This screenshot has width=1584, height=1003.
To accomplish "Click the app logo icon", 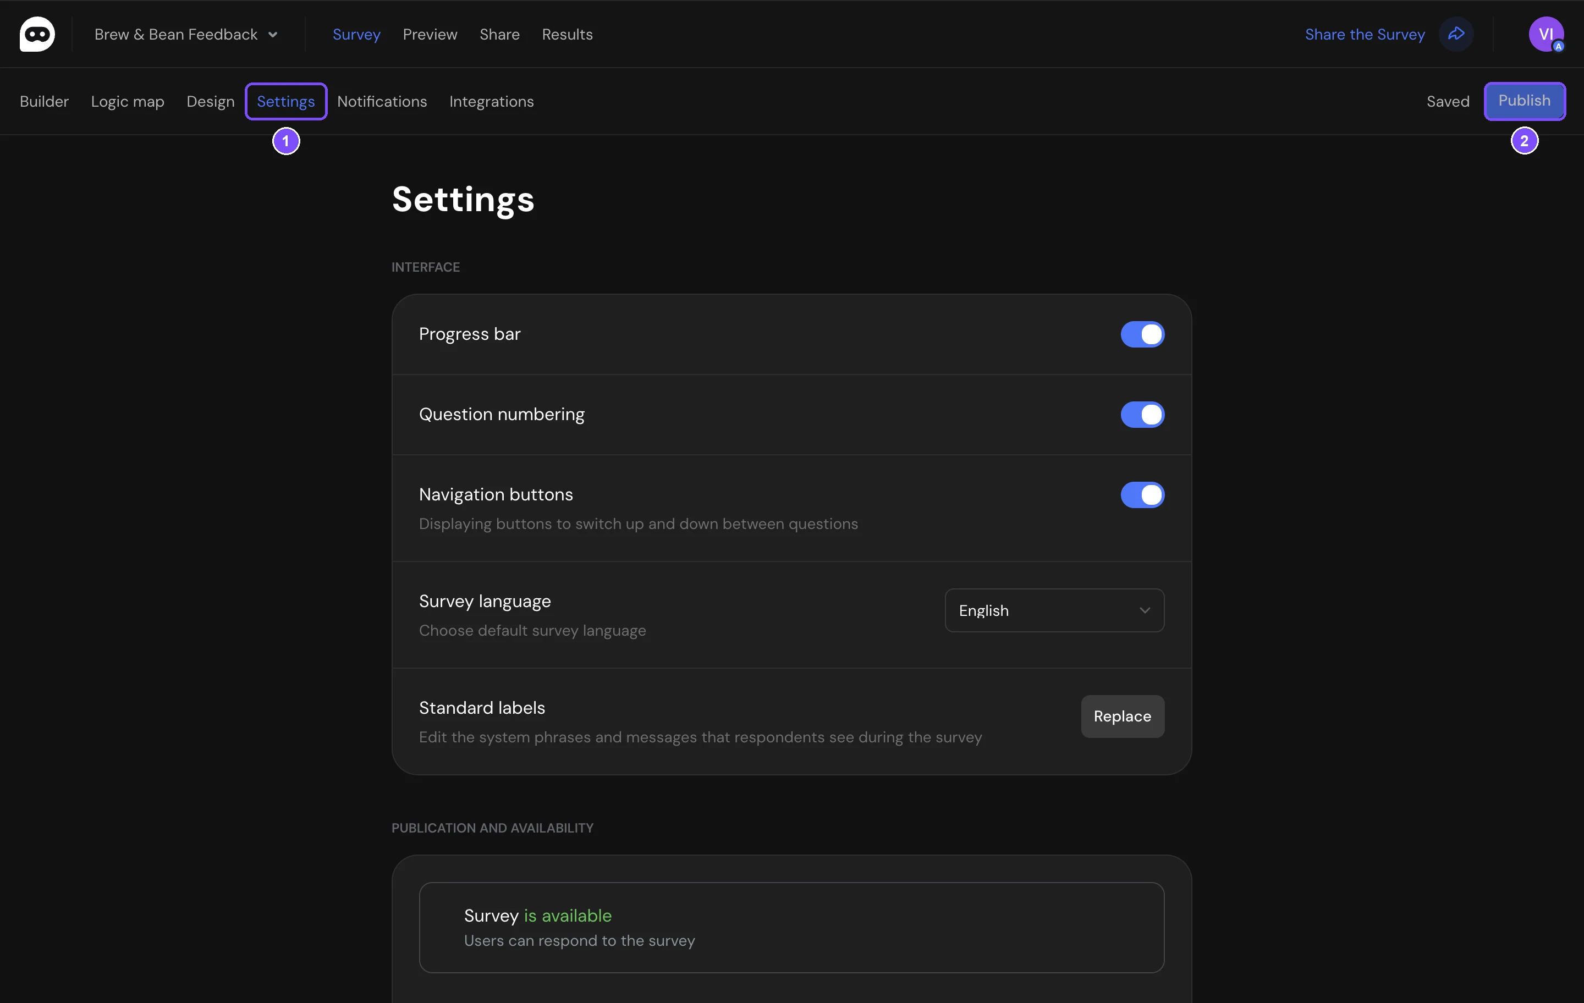I will coord(37,34).
